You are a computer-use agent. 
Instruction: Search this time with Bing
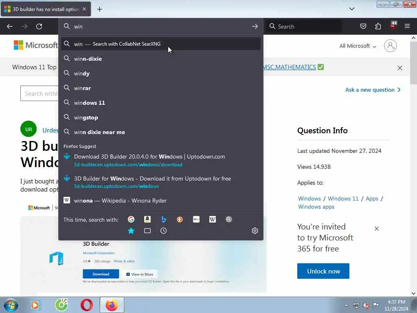point(164,219)
